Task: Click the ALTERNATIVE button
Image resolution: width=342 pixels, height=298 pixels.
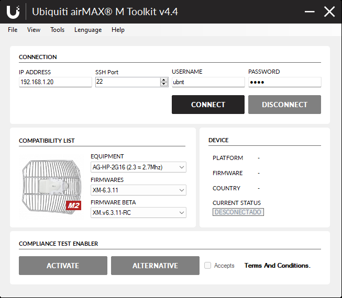Action: click(156, 266)
